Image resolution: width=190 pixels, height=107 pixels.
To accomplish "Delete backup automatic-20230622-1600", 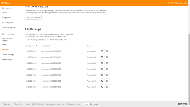I will [107, 81].
